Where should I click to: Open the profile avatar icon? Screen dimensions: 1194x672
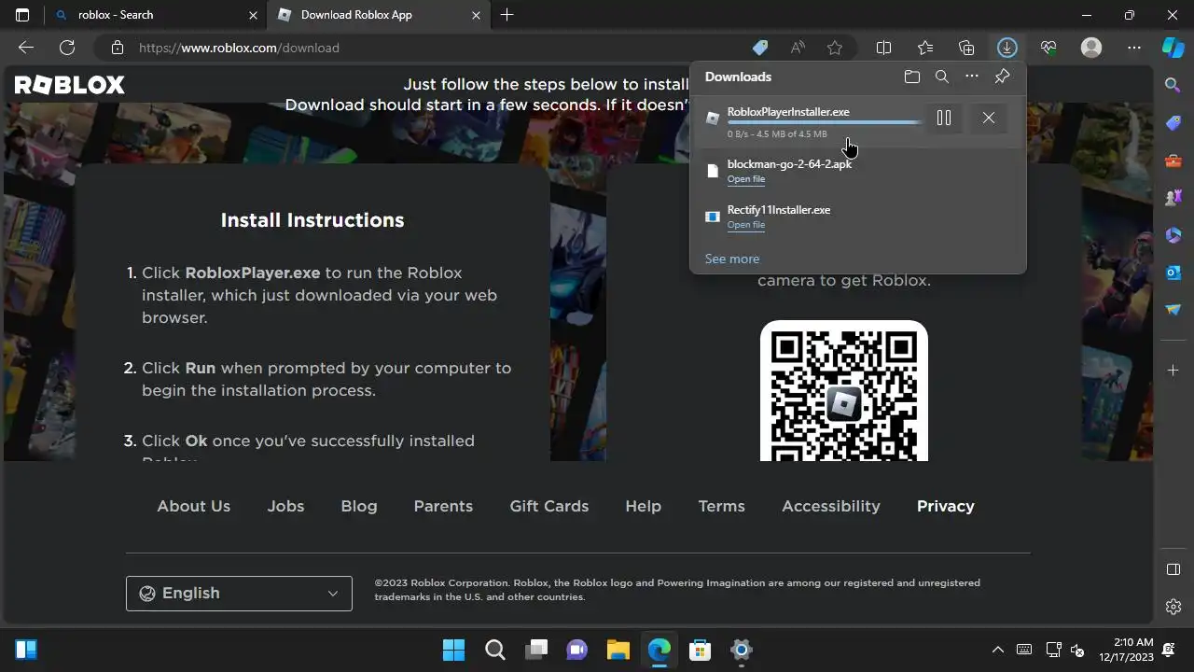click(x=1090, y=48)
